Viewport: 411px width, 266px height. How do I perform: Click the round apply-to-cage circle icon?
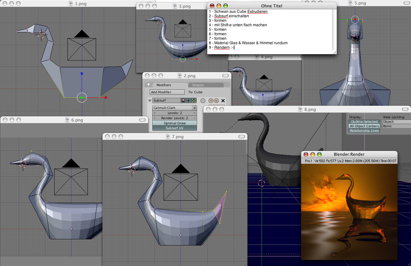203,101
